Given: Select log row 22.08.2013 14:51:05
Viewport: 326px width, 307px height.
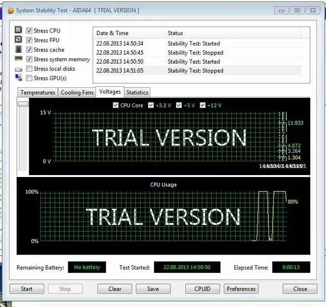Looking at the screenshot, I should (x=197, y=71).
